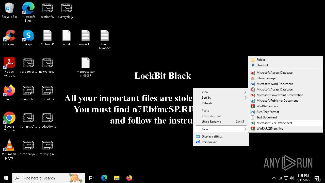Open Firefox from the taskbar

129,178
